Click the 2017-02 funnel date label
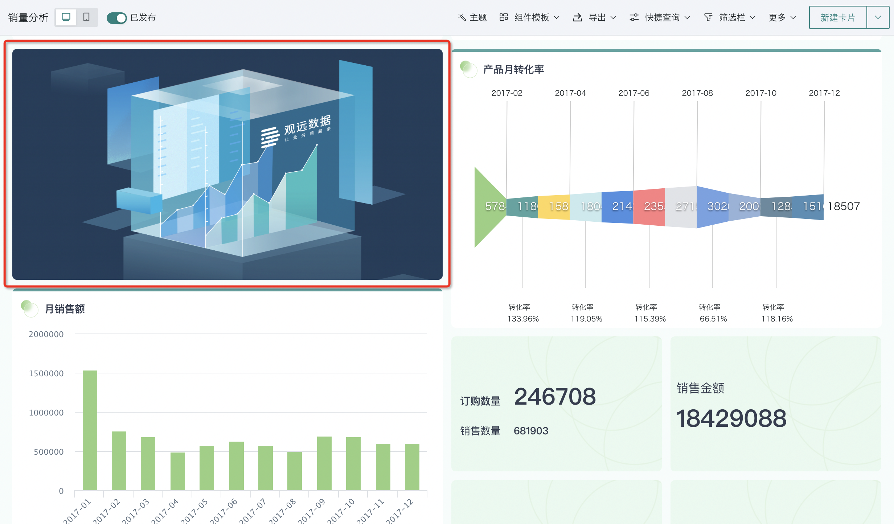Image resolution: width=894 pixels, height=524 pixels. (x=507, y=93)
